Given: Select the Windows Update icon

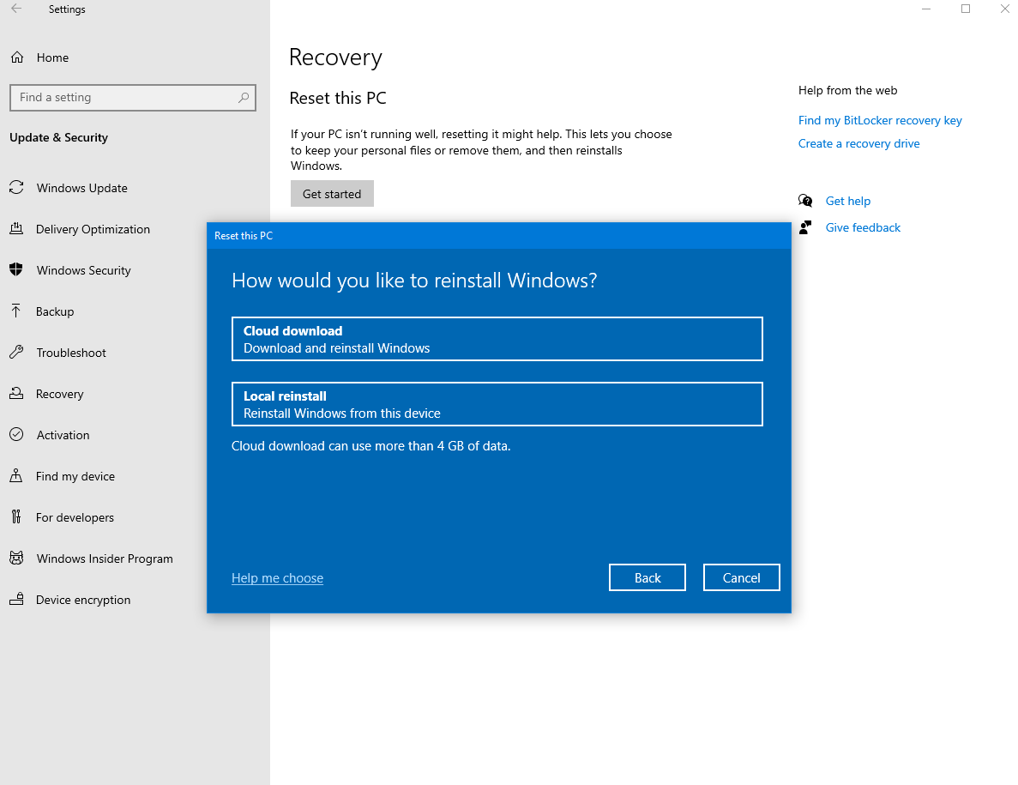Looking at the screenshot, I should click(16, 188).
